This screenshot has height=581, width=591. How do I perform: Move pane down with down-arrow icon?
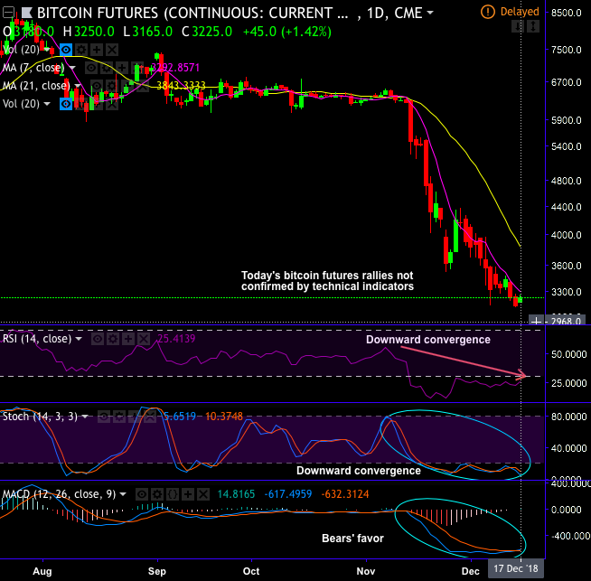pyautogui.click(x=518, y=26)
